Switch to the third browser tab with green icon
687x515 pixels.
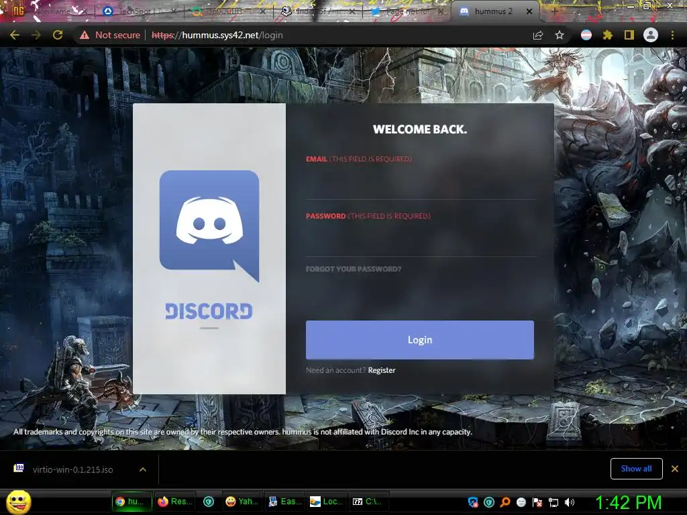(x=228, y=11)
